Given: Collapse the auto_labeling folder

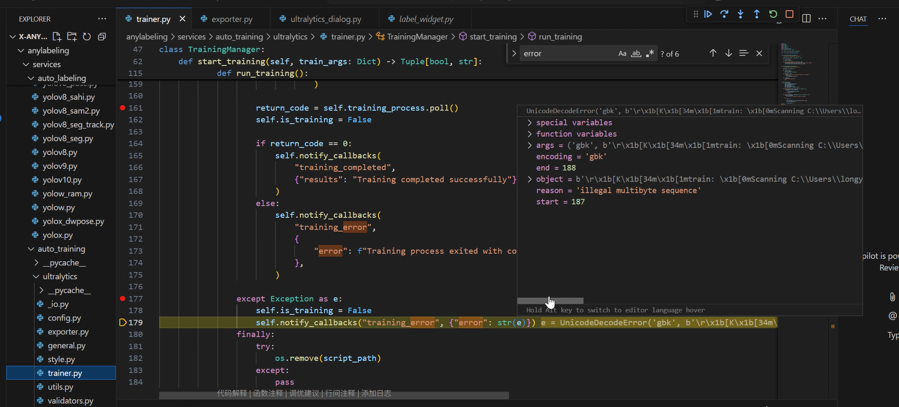Looking at the screenshot, I should click(x=31, y=78).
